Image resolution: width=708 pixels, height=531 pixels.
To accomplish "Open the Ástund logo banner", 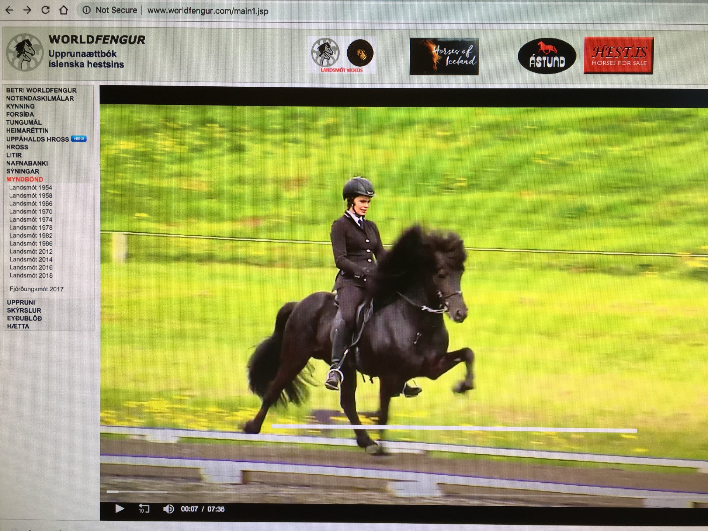I will [x=547, y=56].
